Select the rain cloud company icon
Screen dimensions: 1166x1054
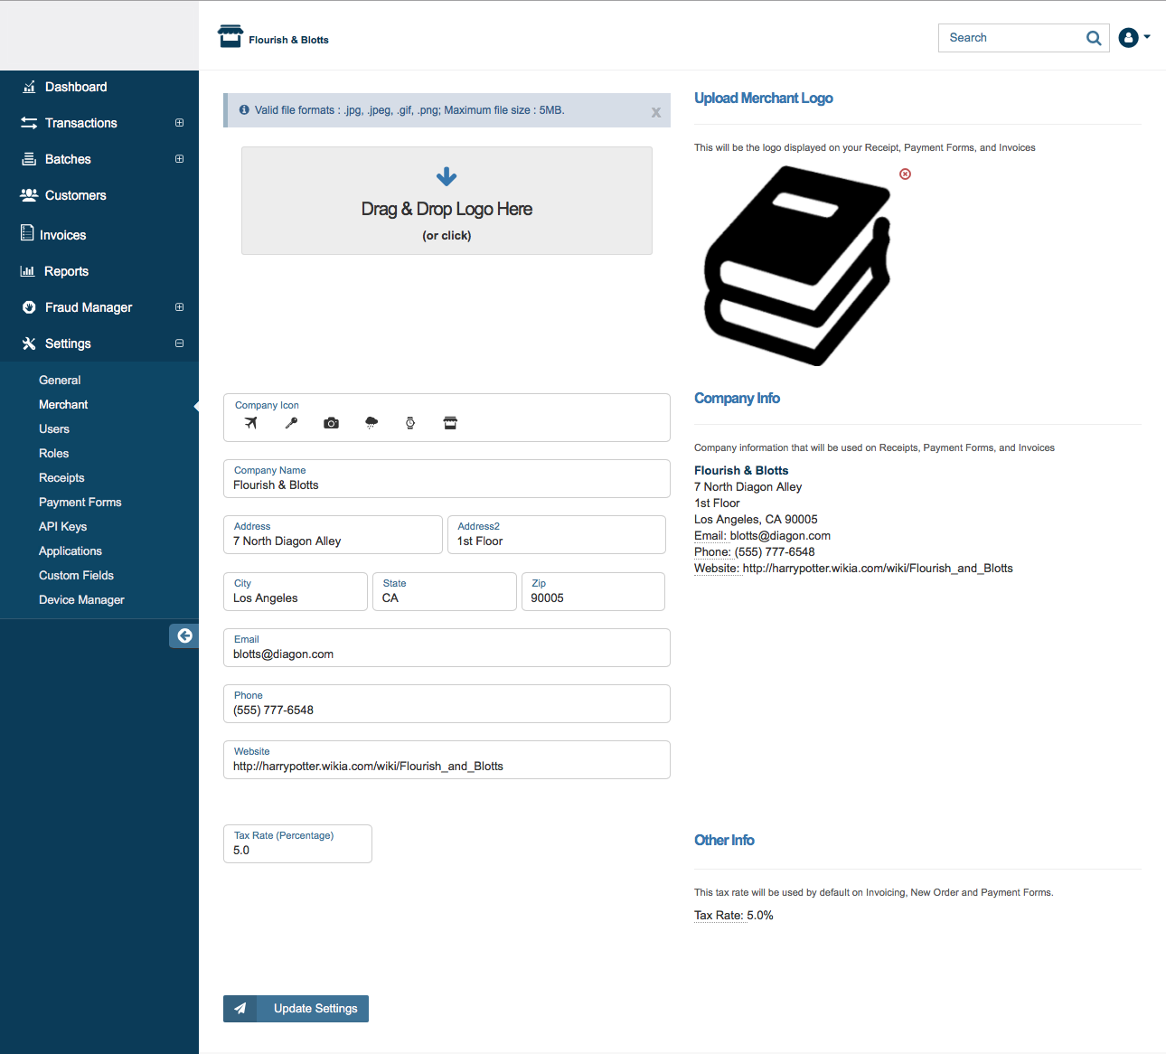point(371,423)
